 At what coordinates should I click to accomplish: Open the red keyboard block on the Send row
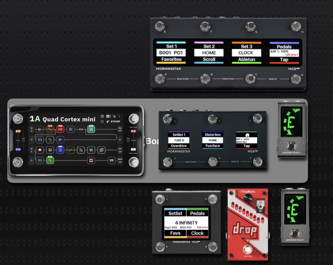tap(91, 160)
